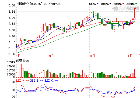Select the 10月 month label

click(92, 56)
